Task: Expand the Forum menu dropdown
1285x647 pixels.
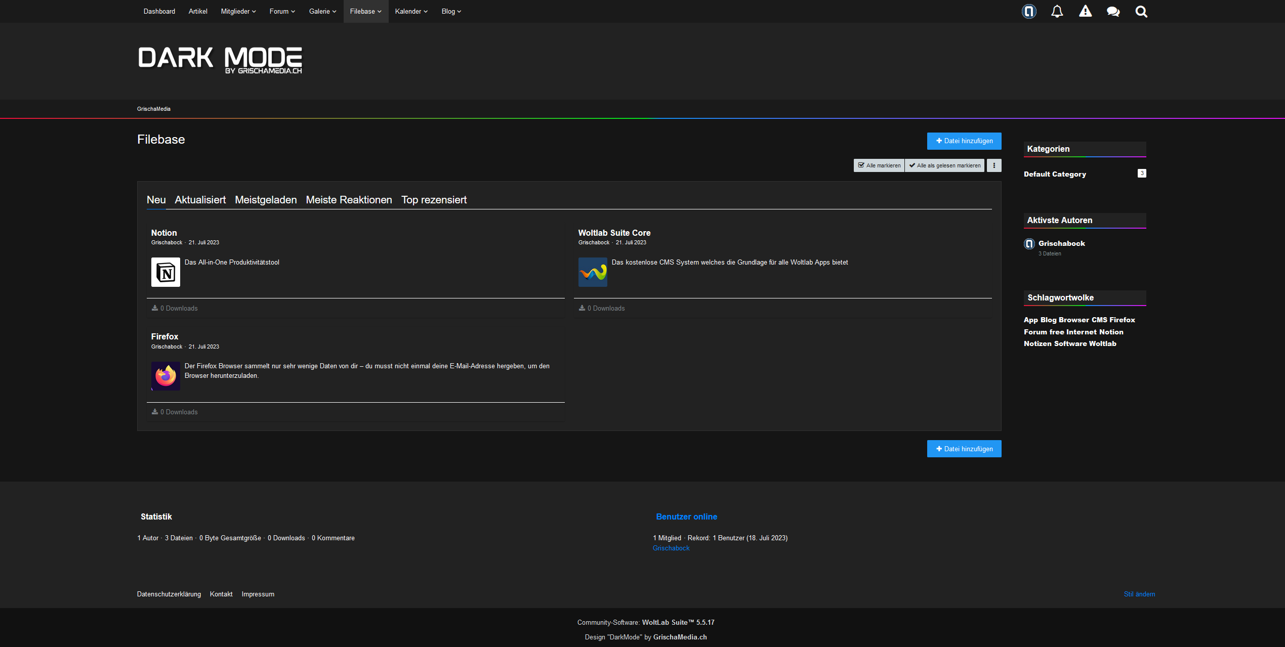Action: 282,11
